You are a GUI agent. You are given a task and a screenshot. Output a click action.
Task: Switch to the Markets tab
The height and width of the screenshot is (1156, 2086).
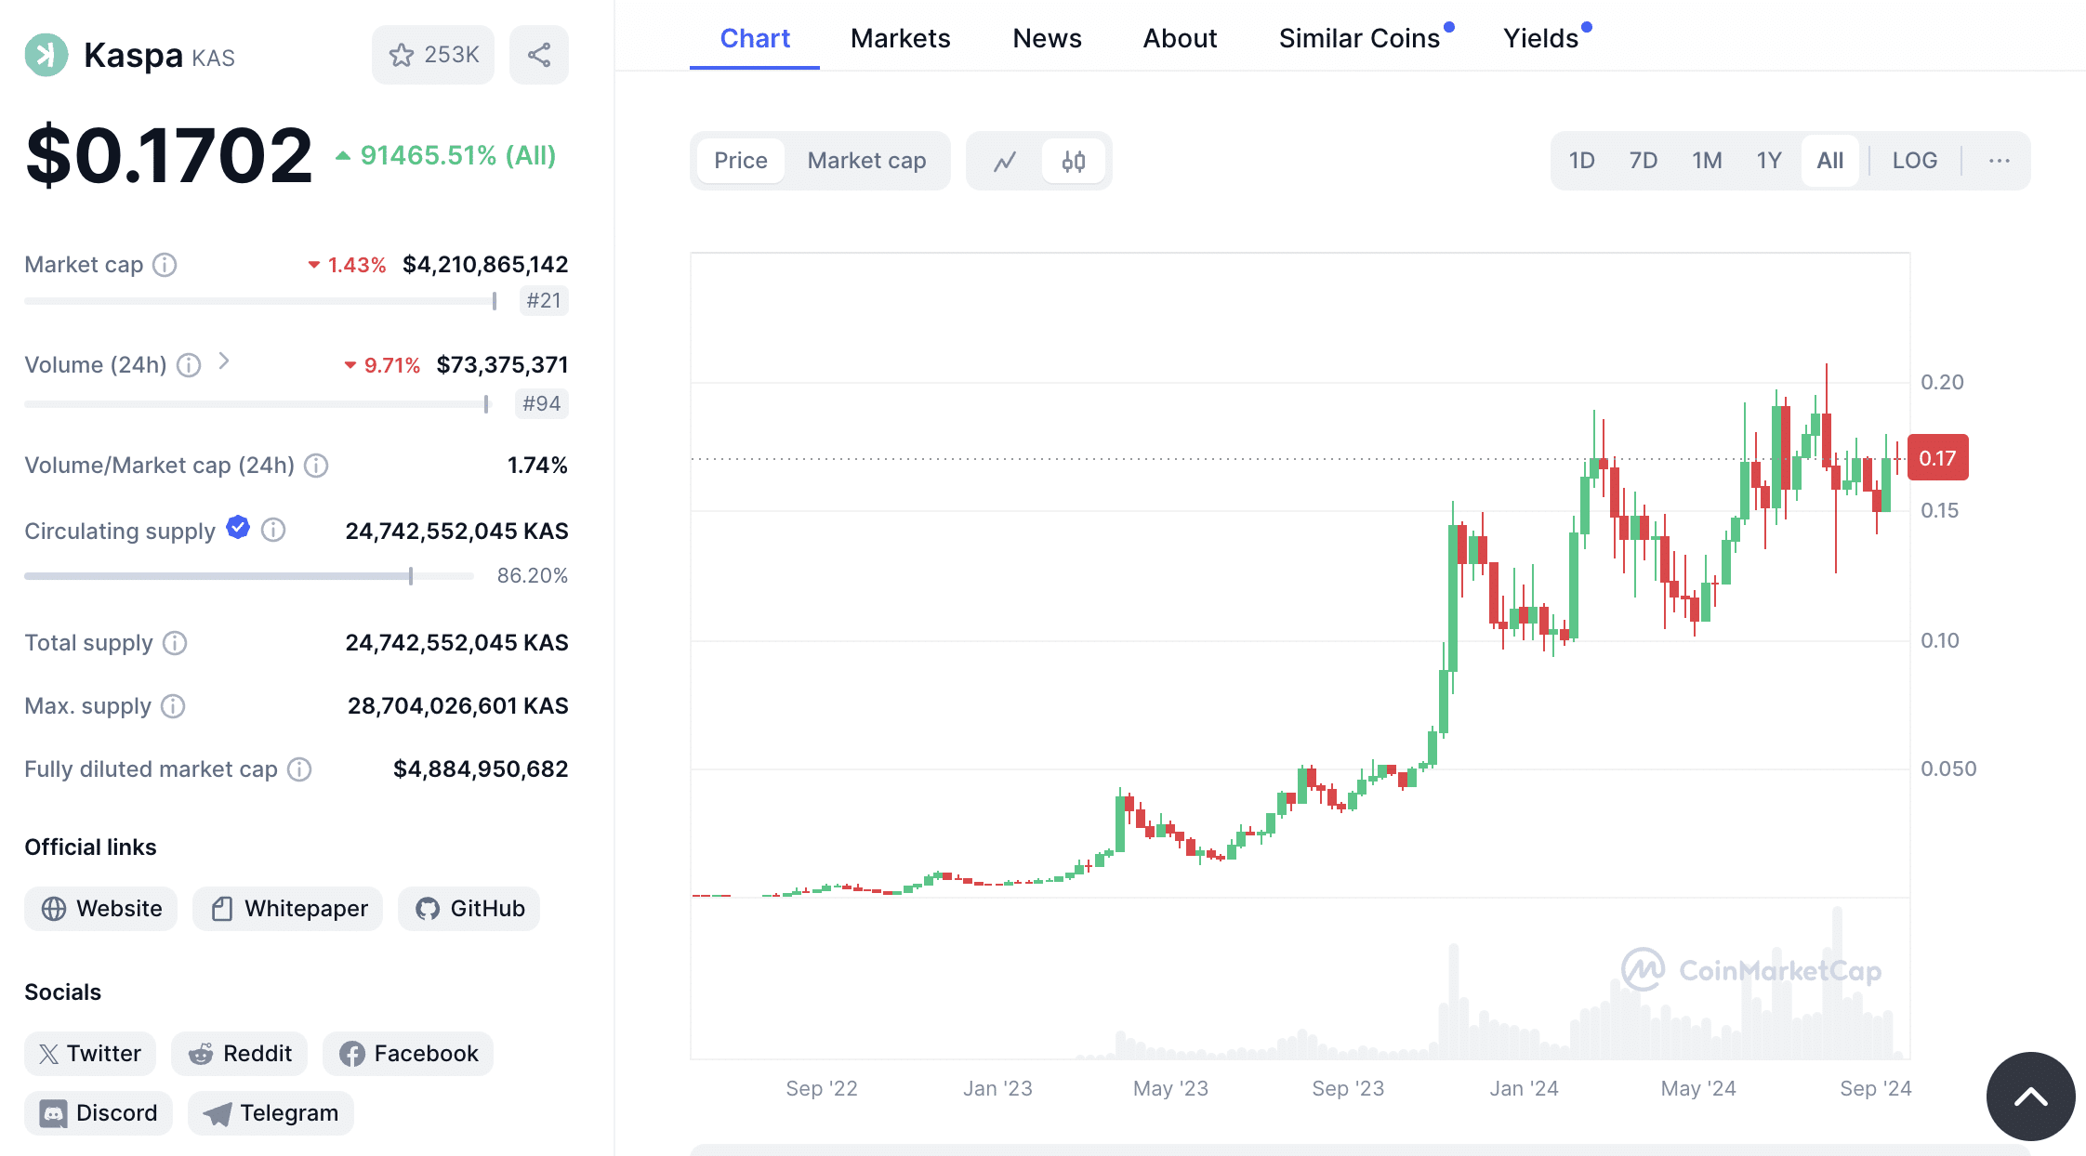click(901, 38)
